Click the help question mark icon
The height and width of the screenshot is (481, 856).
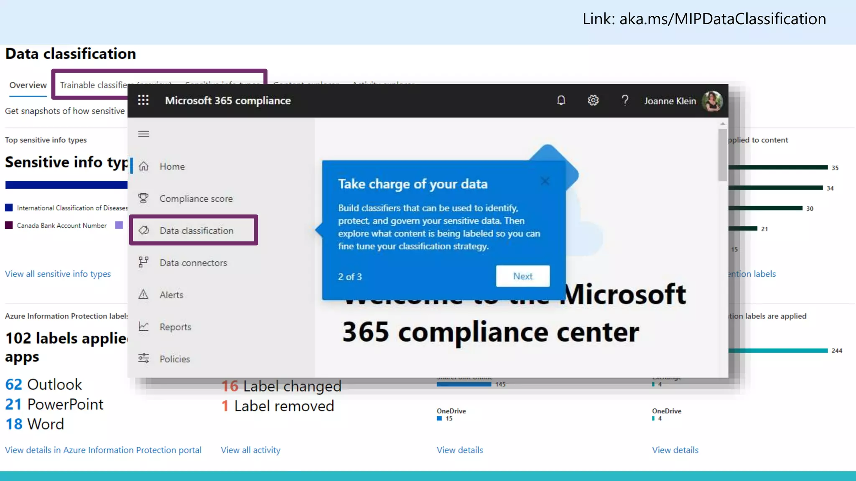click(x=624, y=101)
